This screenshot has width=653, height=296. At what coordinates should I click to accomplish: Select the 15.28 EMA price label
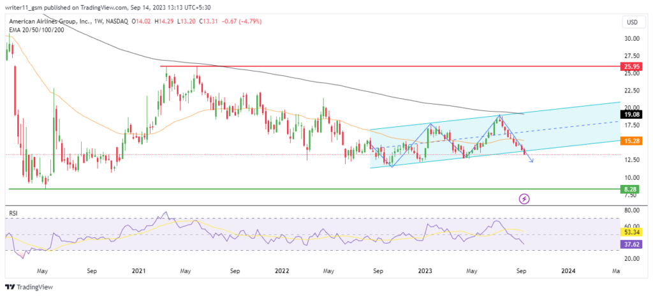[632, 141]
